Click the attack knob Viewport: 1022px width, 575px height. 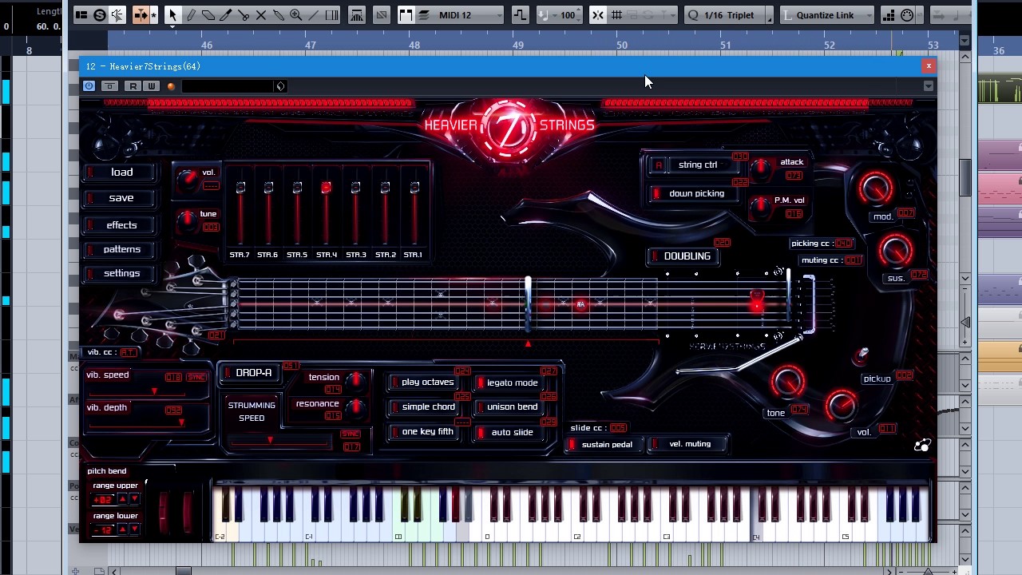point(759,167)
